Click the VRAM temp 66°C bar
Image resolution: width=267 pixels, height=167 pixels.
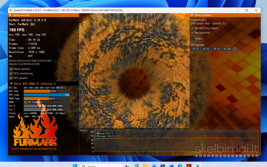pyautogui.click(x=47, y=98)
